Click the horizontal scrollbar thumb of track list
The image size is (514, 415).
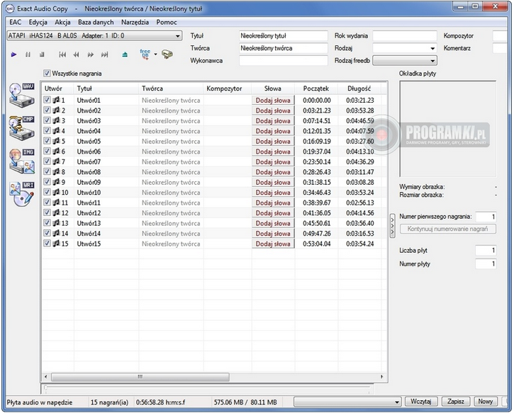140,377
